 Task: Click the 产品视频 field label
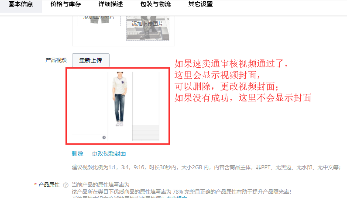coord(56,60)
